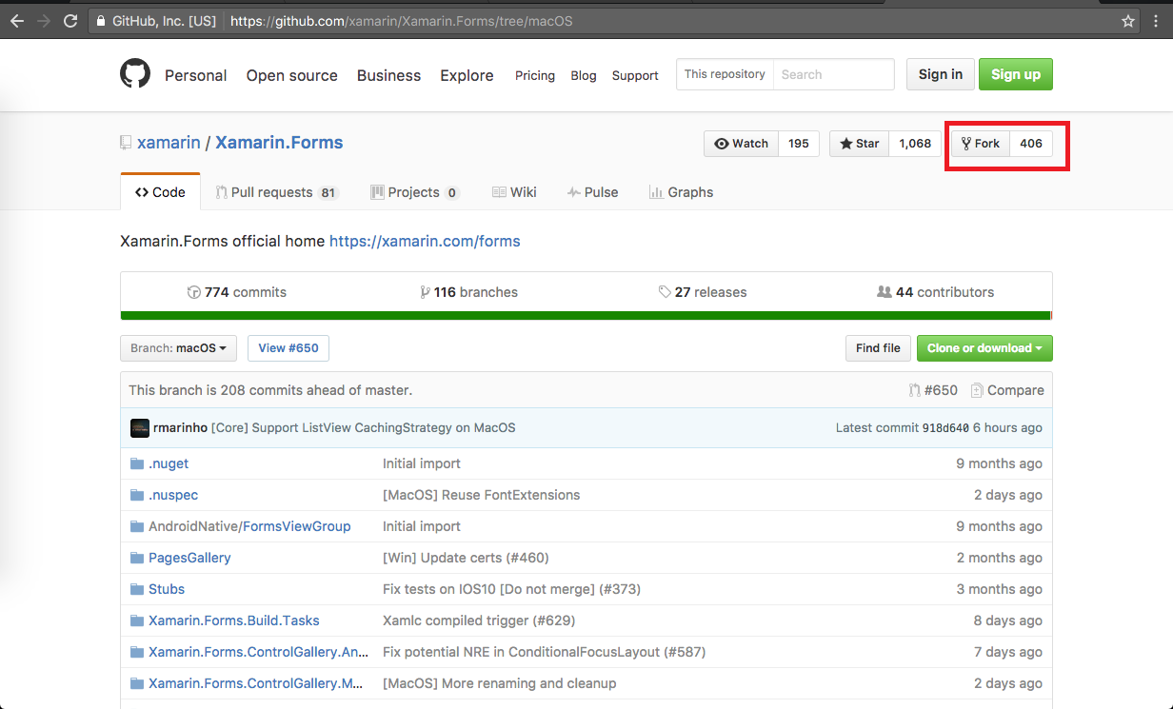Screen dimensions: 1173x709
Task: Open the Wiki tab
Action: (514, 192)
